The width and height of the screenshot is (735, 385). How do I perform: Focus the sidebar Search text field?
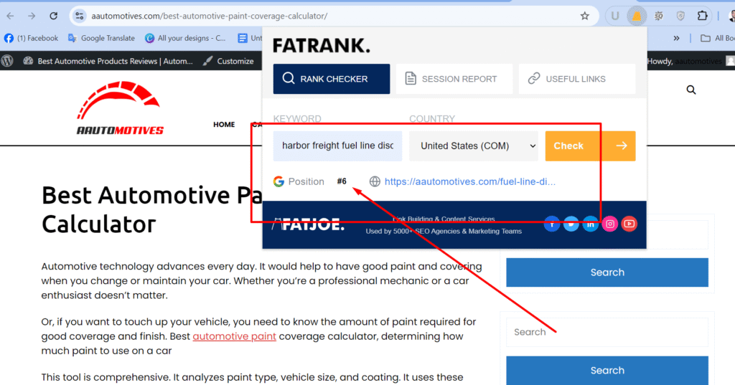pyautogui.click(x=607, y=332)
